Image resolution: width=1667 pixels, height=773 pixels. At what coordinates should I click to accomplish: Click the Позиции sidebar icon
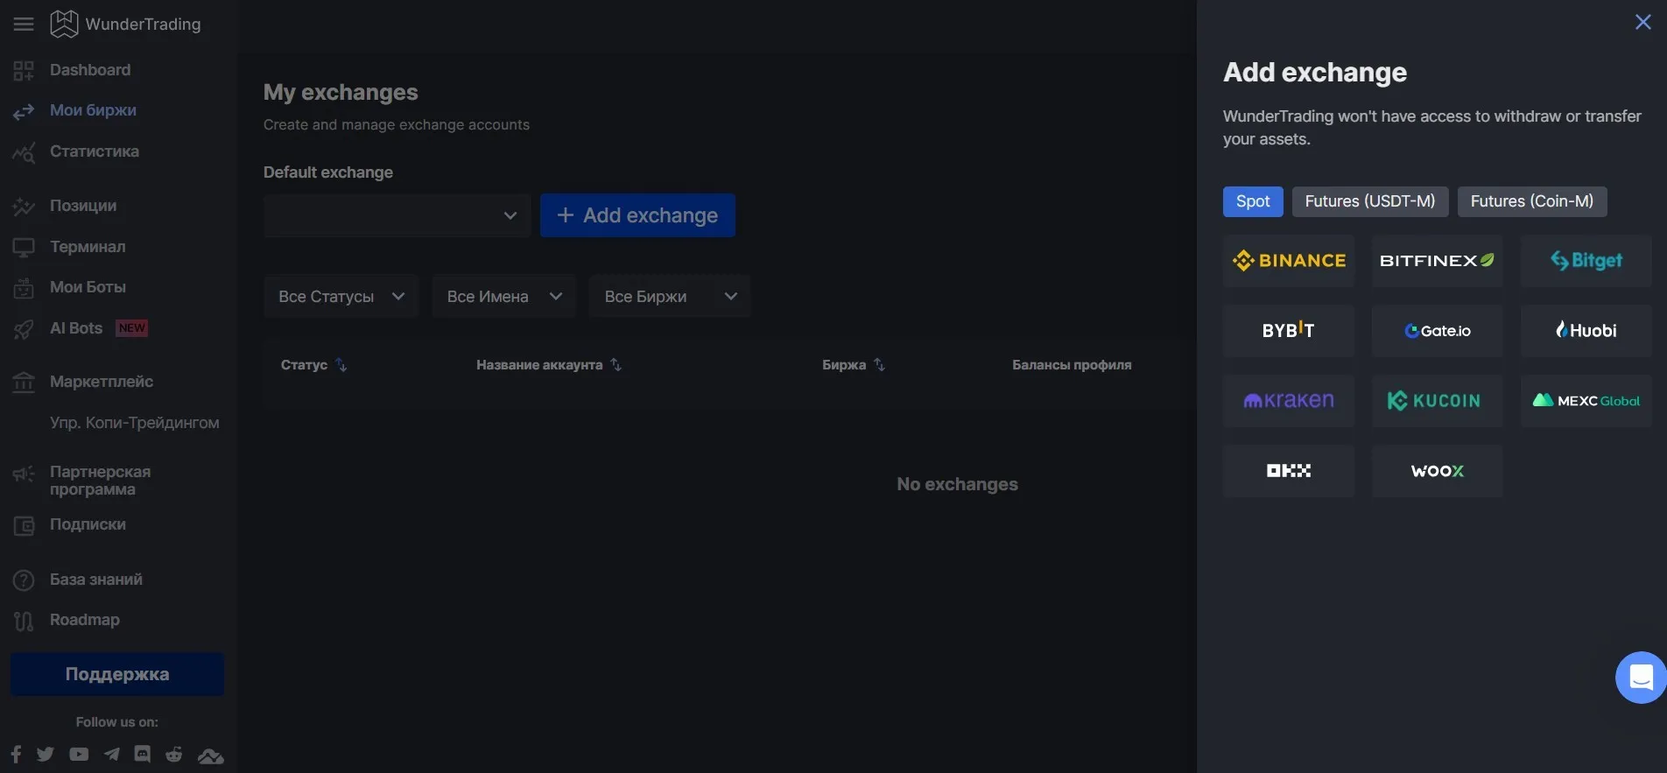click(24, 207)
